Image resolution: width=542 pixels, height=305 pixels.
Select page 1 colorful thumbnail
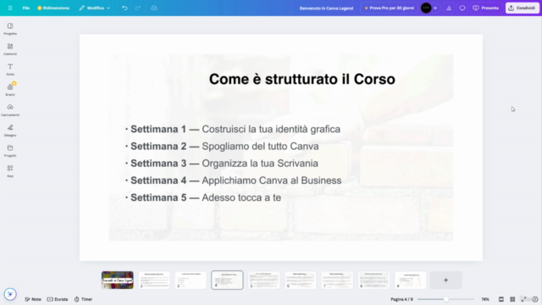coord(118,280)
